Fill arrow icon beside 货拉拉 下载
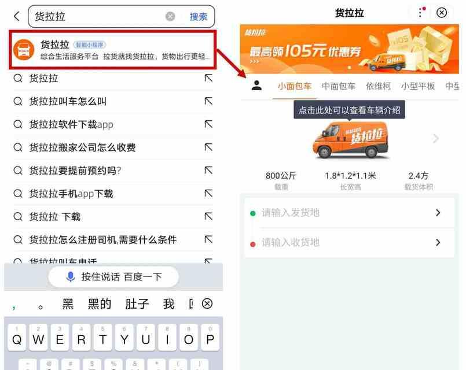Screen dimensions: 466x370 208,217
